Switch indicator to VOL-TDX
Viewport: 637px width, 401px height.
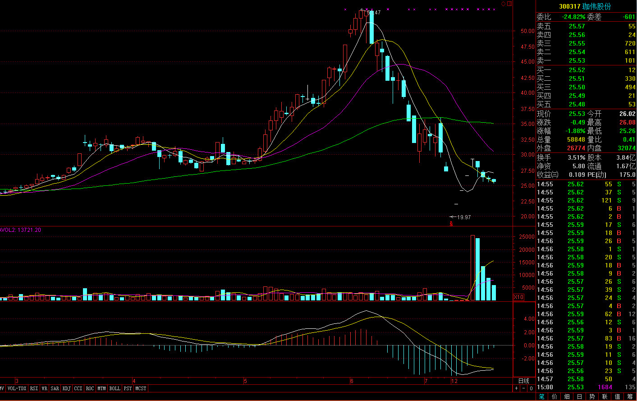pyautogui.click(x=17, y=388)
